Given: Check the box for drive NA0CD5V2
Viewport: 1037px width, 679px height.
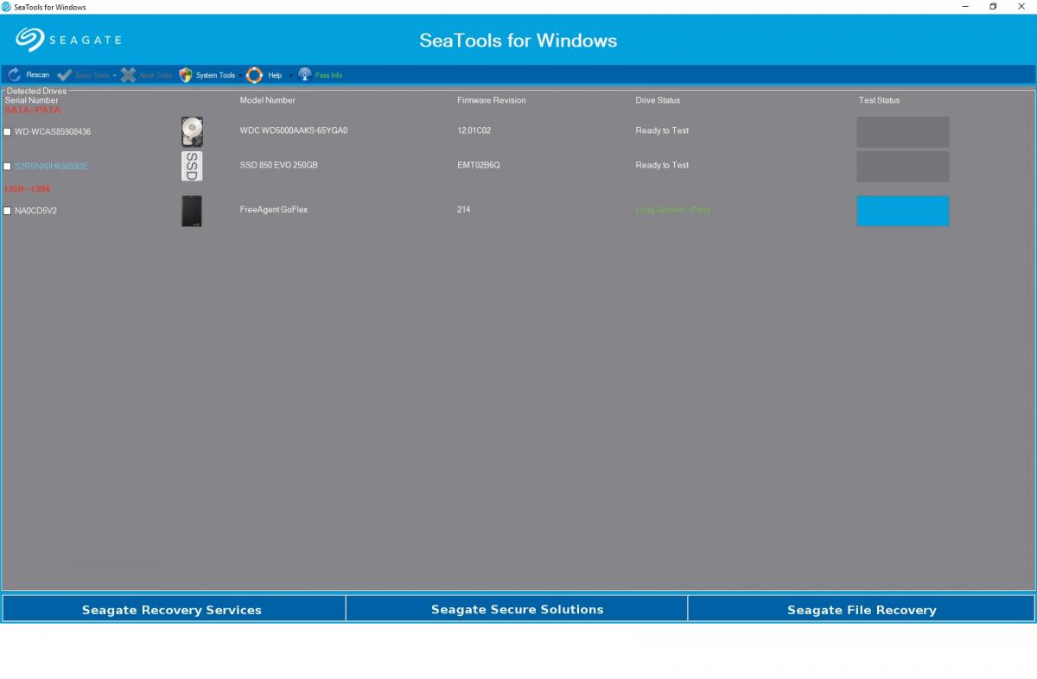Looking at the screenshot, I should point(8,211).
